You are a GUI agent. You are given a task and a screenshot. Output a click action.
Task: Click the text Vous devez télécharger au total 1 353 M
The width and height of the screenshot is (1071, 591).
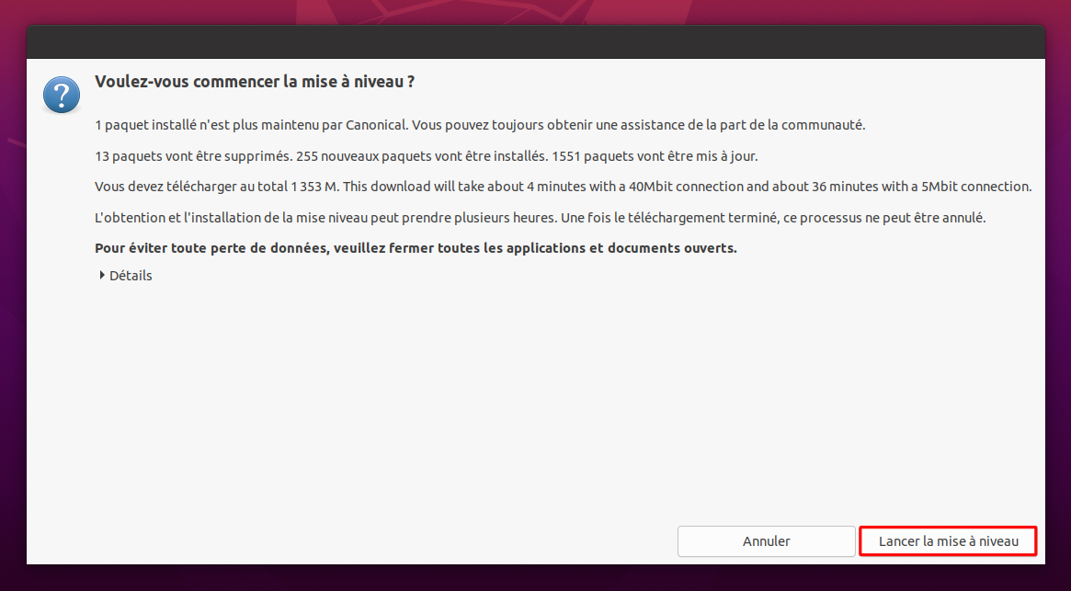click(x=217, y=187)
